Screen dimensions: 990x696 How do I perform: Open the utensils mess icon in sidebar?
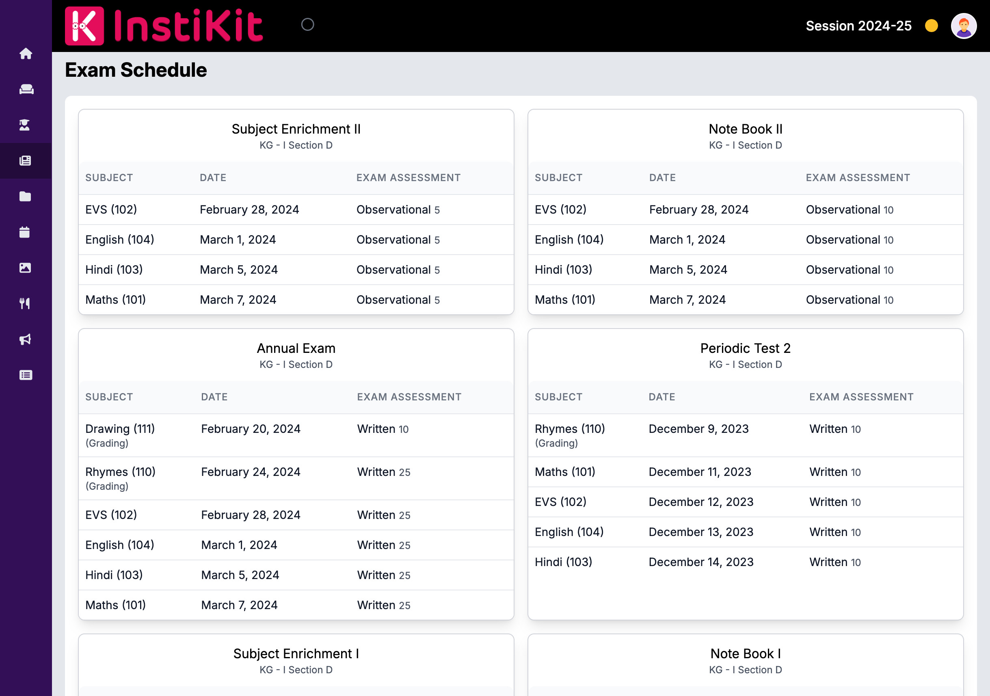(25, 304)
